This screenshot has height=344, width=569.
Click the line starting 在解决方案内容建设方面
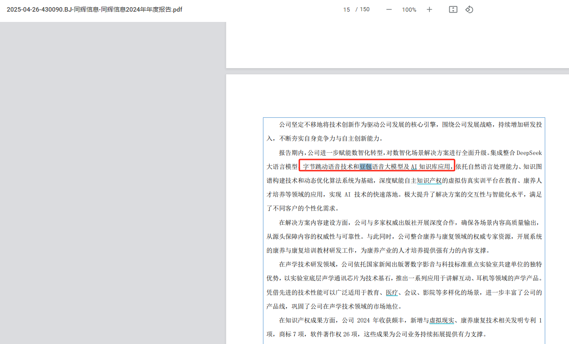tap(410, 223)
